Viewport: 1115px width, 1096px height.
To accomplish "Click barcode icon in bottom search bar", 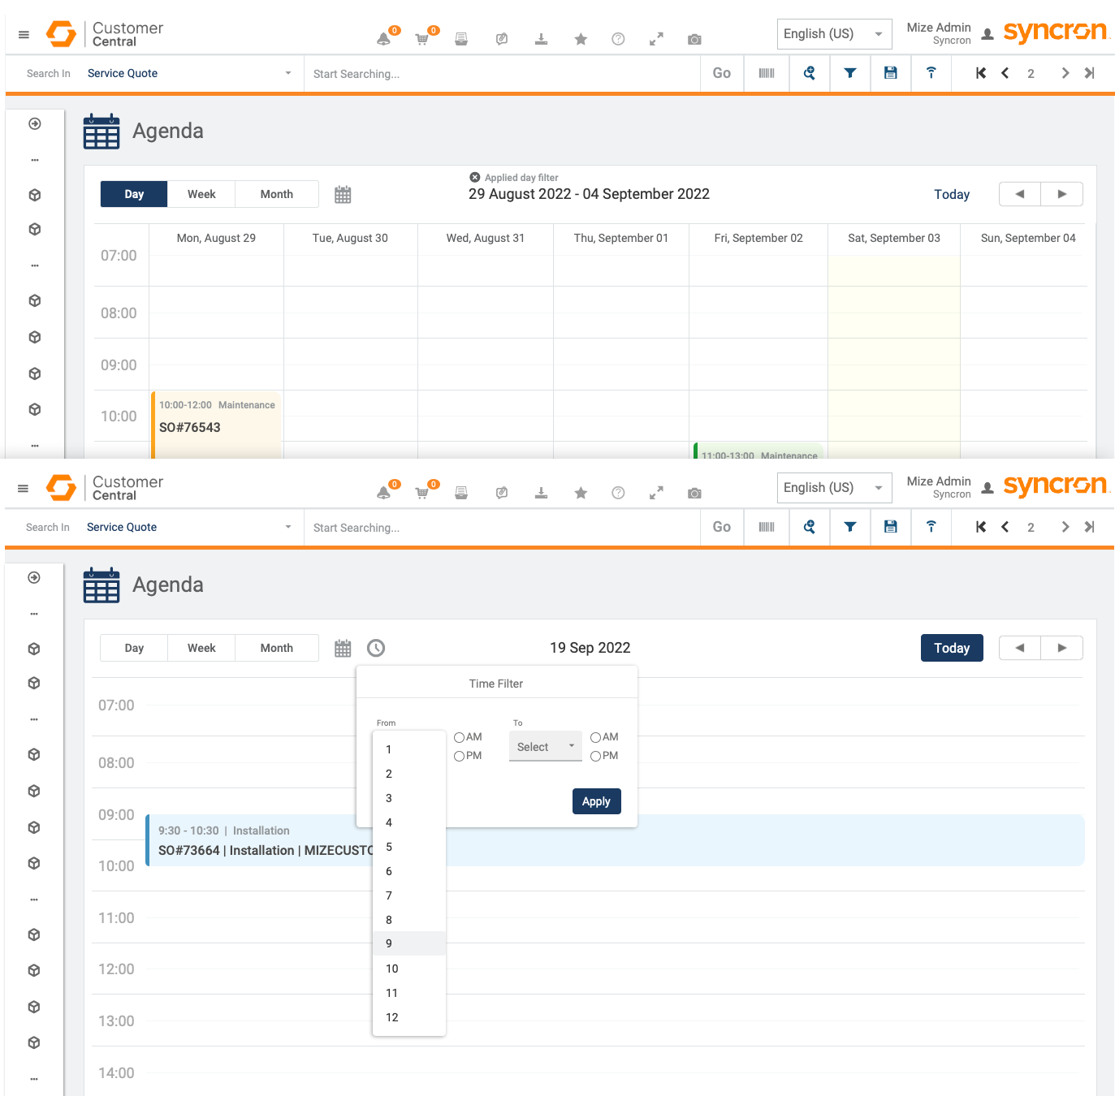I will (x=767, y=527).
